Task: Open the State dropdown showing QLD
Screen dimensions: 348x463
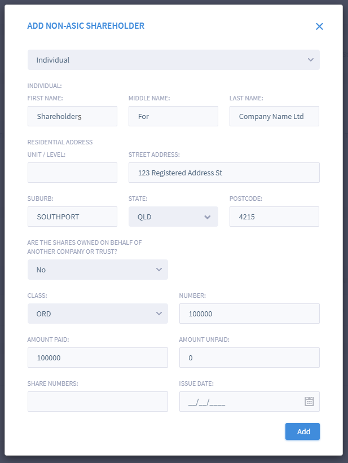Action: pyautogui.click(x=173, y=217)
